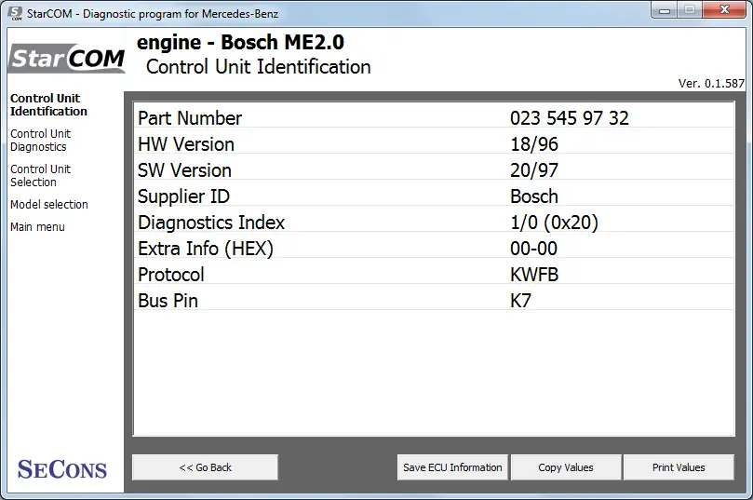This screenshot has width=753, height=500.
Task: Maximize the StarCOM window
Action: [690, 10]
